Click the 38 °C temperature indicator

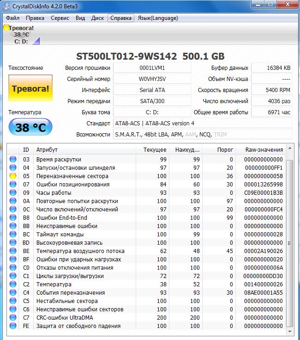(x=30, y=127)
